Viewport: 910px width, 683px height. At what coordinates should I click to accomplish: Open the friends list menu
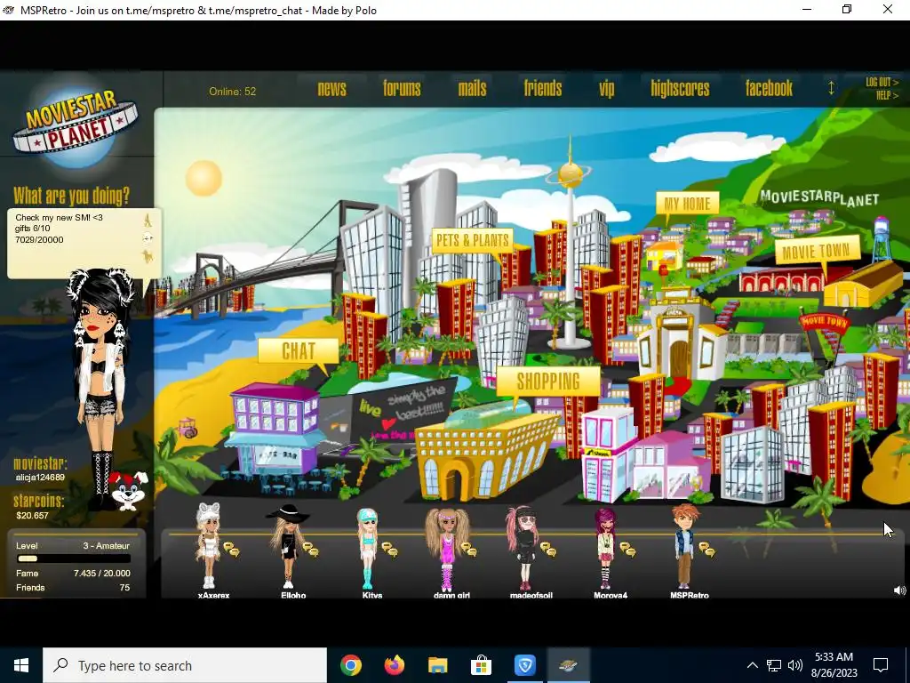click(x=543, y=88)
